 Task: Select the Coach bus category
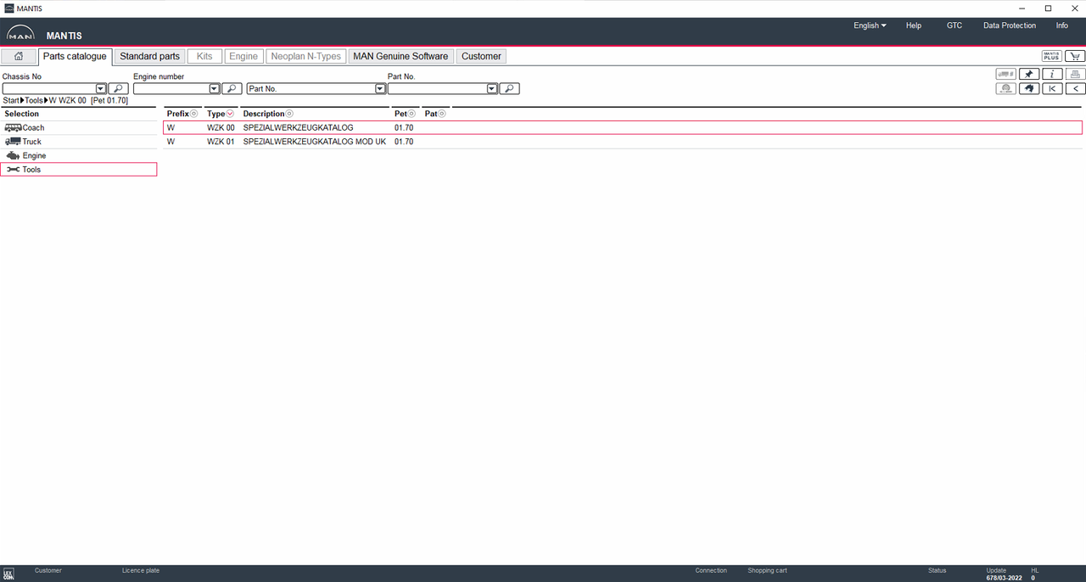point(79,127)
